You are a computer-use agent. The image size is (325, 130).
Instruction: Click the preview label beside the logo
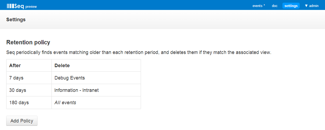31,7
